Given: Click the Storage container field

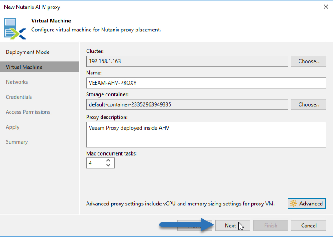Looking at the screenshot, I should coord(187,104).
